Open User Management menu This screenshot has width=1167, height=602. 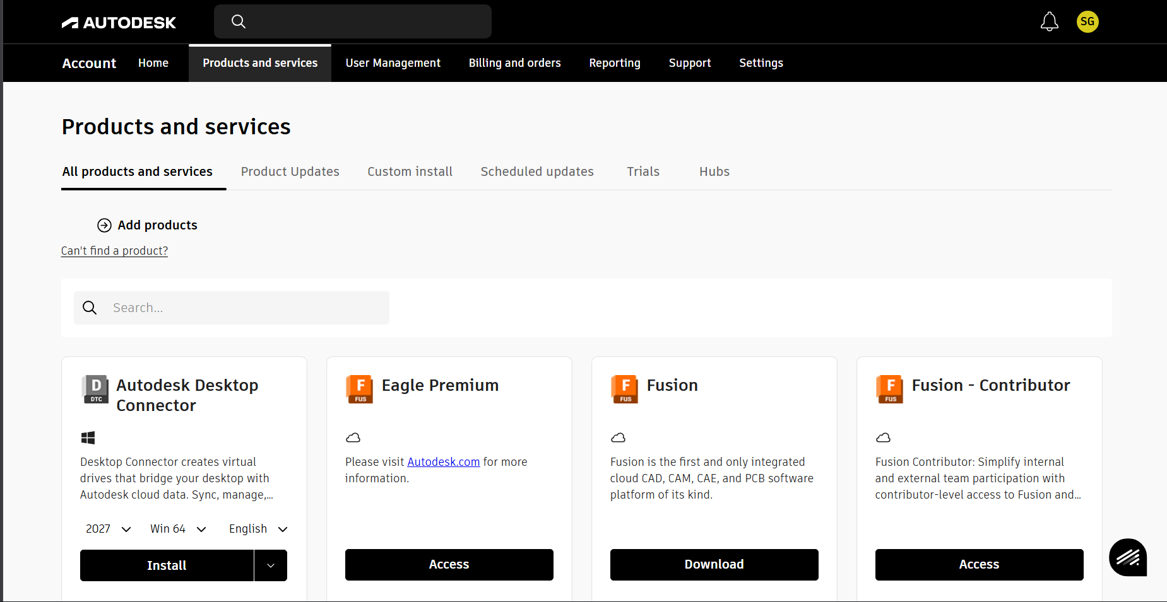(393, 63)
